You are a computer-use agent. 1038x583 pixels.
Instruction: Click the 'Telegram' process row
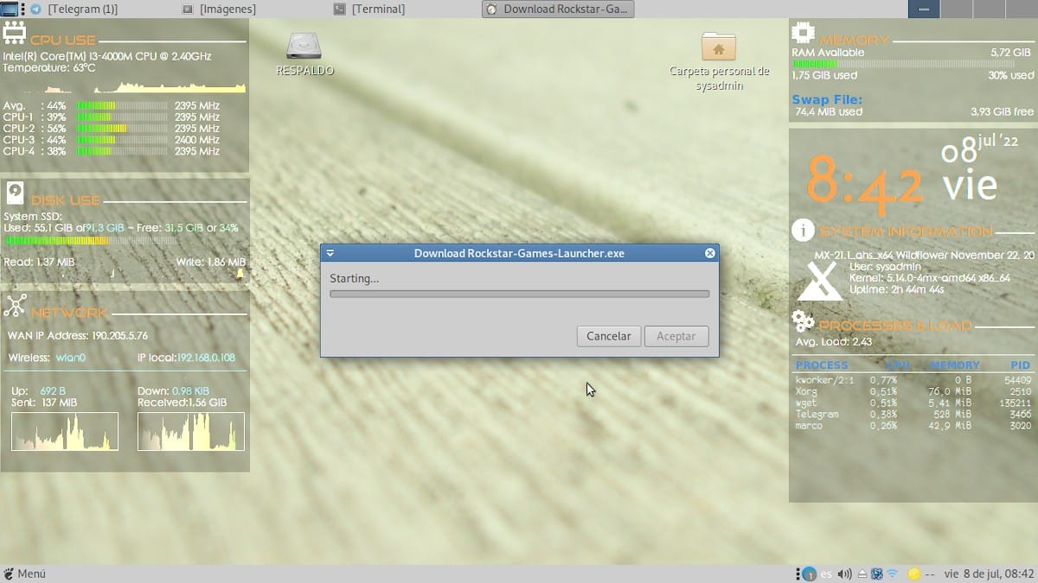[x=913, y=414]
